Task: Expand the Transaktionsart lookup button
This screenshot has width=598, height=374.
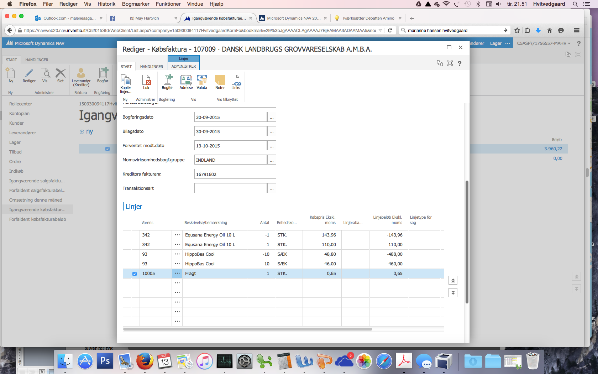Action: [x=272, y=188]
